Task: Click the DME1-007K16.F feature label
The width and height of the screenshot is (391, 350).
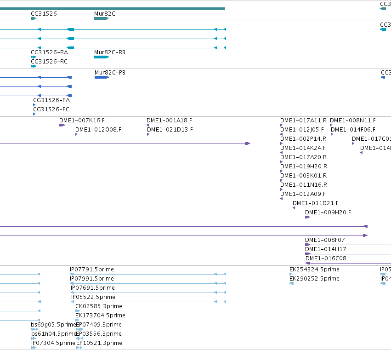Action: point(82,120)
